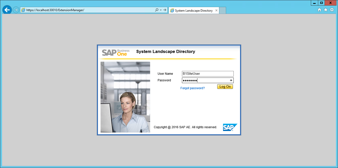The width and height of the screenshot is (338, 168).
Task: Click the Log On button
Action: pyautogui.click(x=225, y=87)
